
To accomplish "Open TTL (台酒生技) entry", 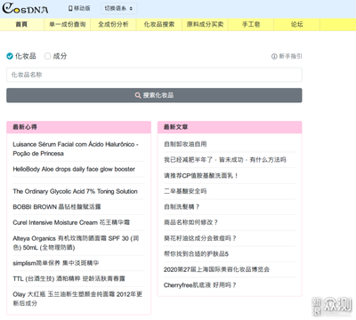I will coord(69,278).
